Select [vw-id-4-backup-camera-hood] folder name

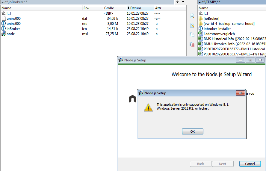point(229,24)
